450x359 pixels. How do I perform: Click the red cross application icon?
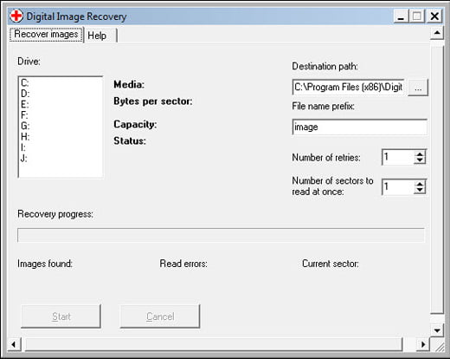(x=16, y=16)
